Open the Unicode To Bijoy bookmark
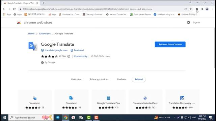 188,14
